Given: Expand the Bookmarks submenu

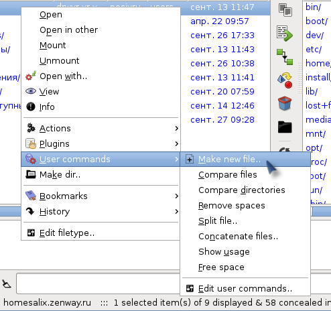Looking at the screenshot, I should (x=101, y=196).
